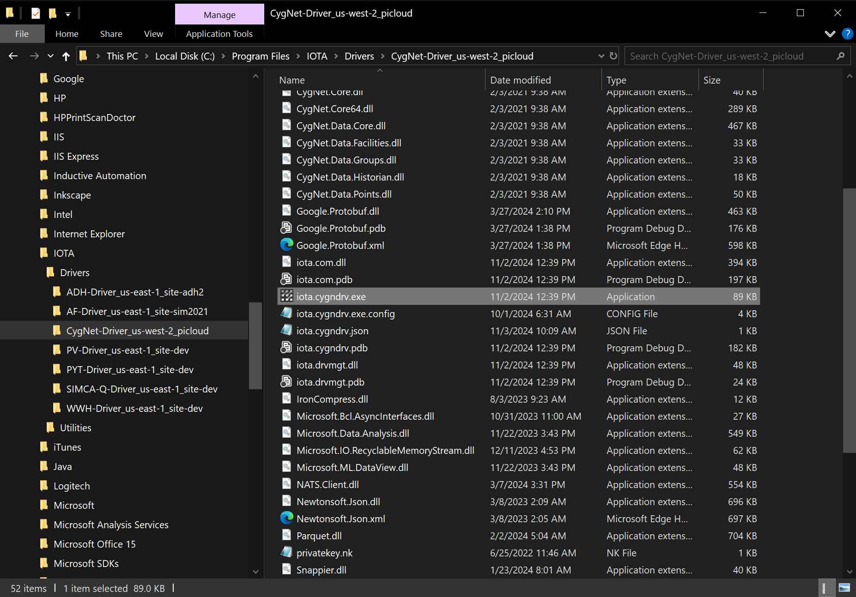Select Inductive Automation folder in tree
Image resolution: width=856 pixels, height=597 pixels.
pos(100,175)
